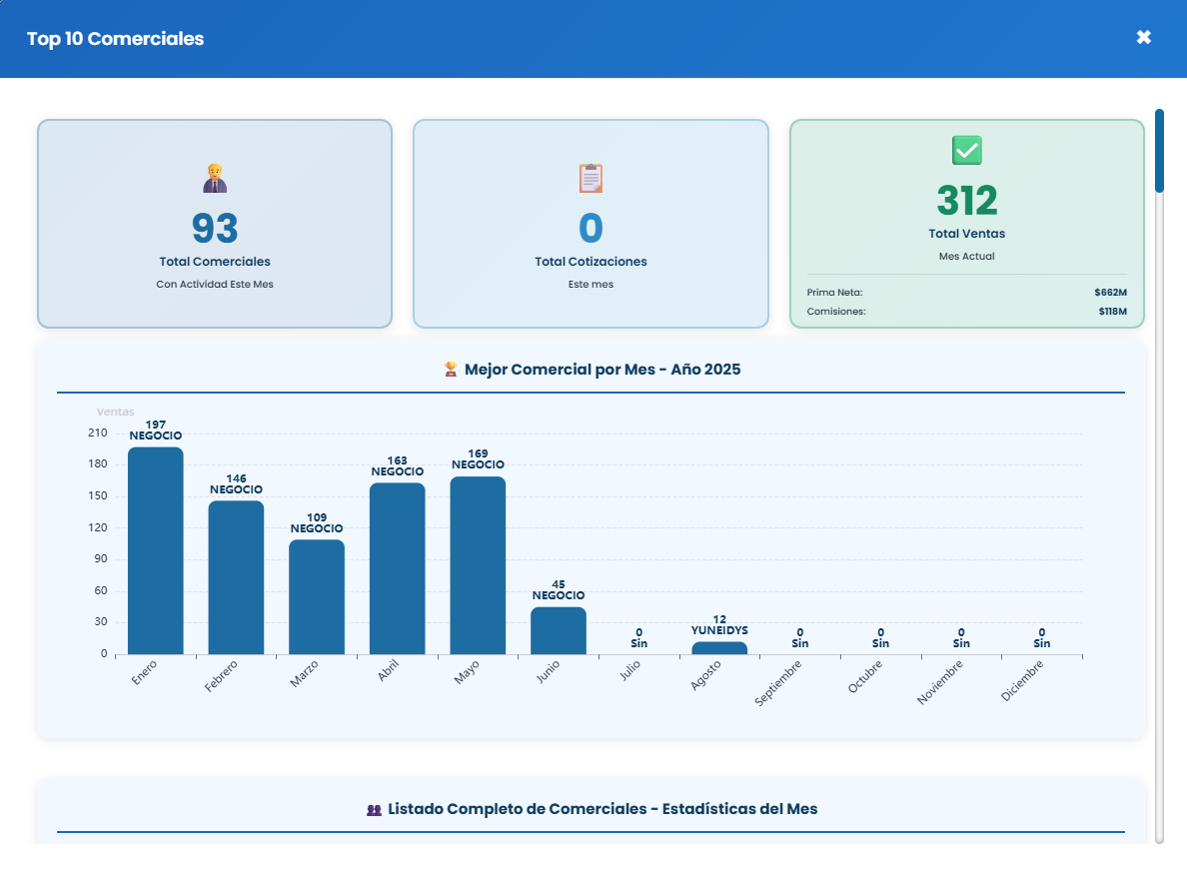Viewport: 1187px width, 870px height.
Task: Click the Julio axis label
Action: [x=629, y=670]
